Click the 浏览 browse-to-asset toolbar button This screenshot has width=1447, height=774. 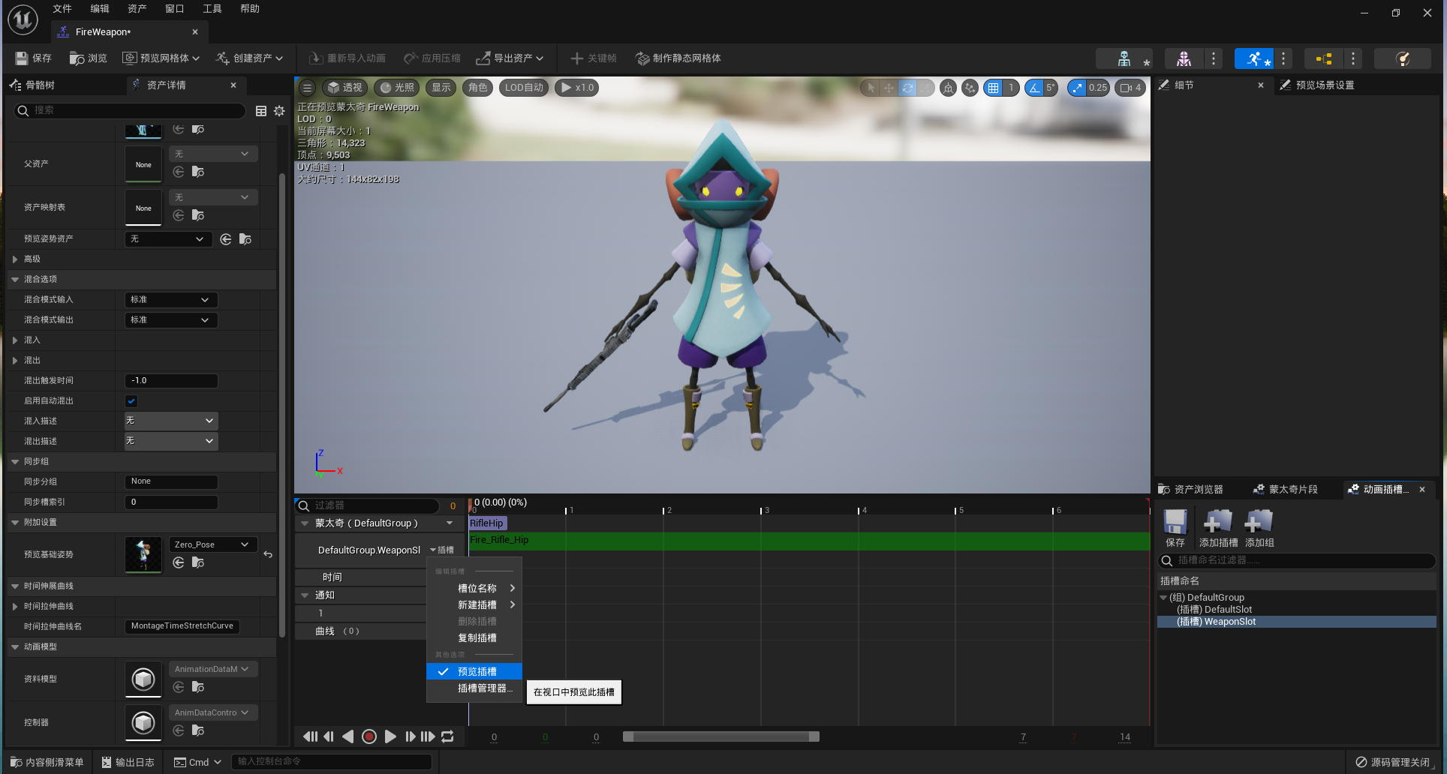pos(88,58)
